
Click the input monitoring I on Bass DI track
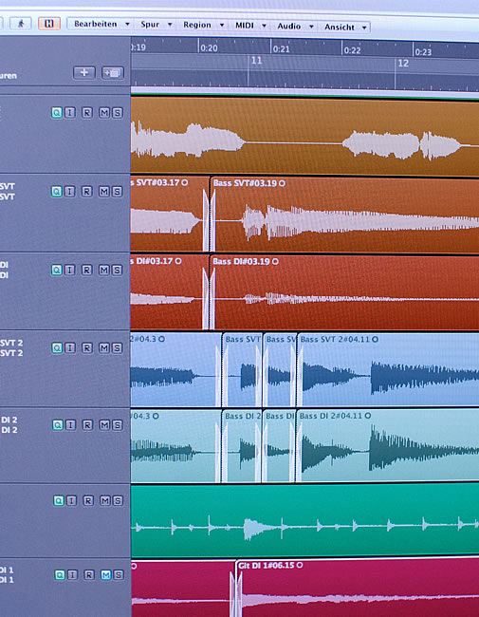(69, 270)
